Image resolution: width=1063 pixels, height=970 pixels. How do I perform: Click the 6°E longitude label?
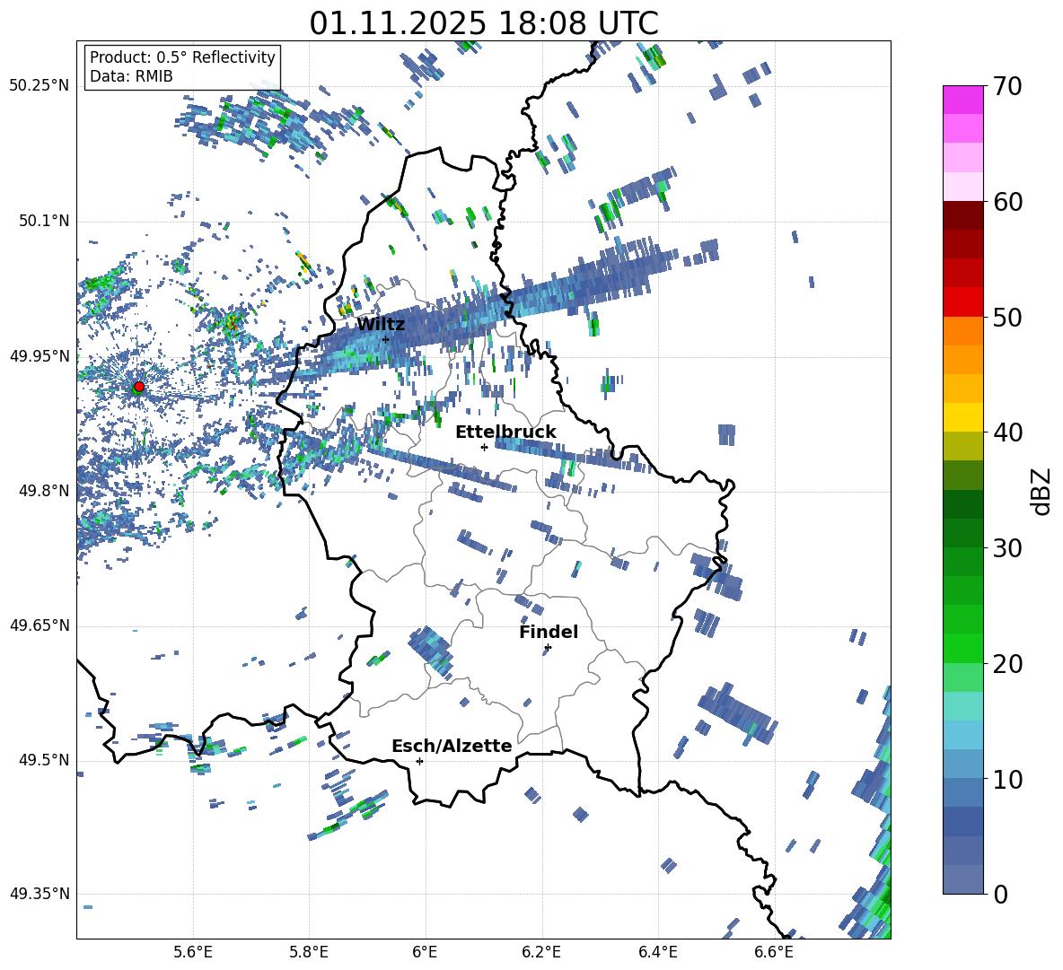pos(425,952)
